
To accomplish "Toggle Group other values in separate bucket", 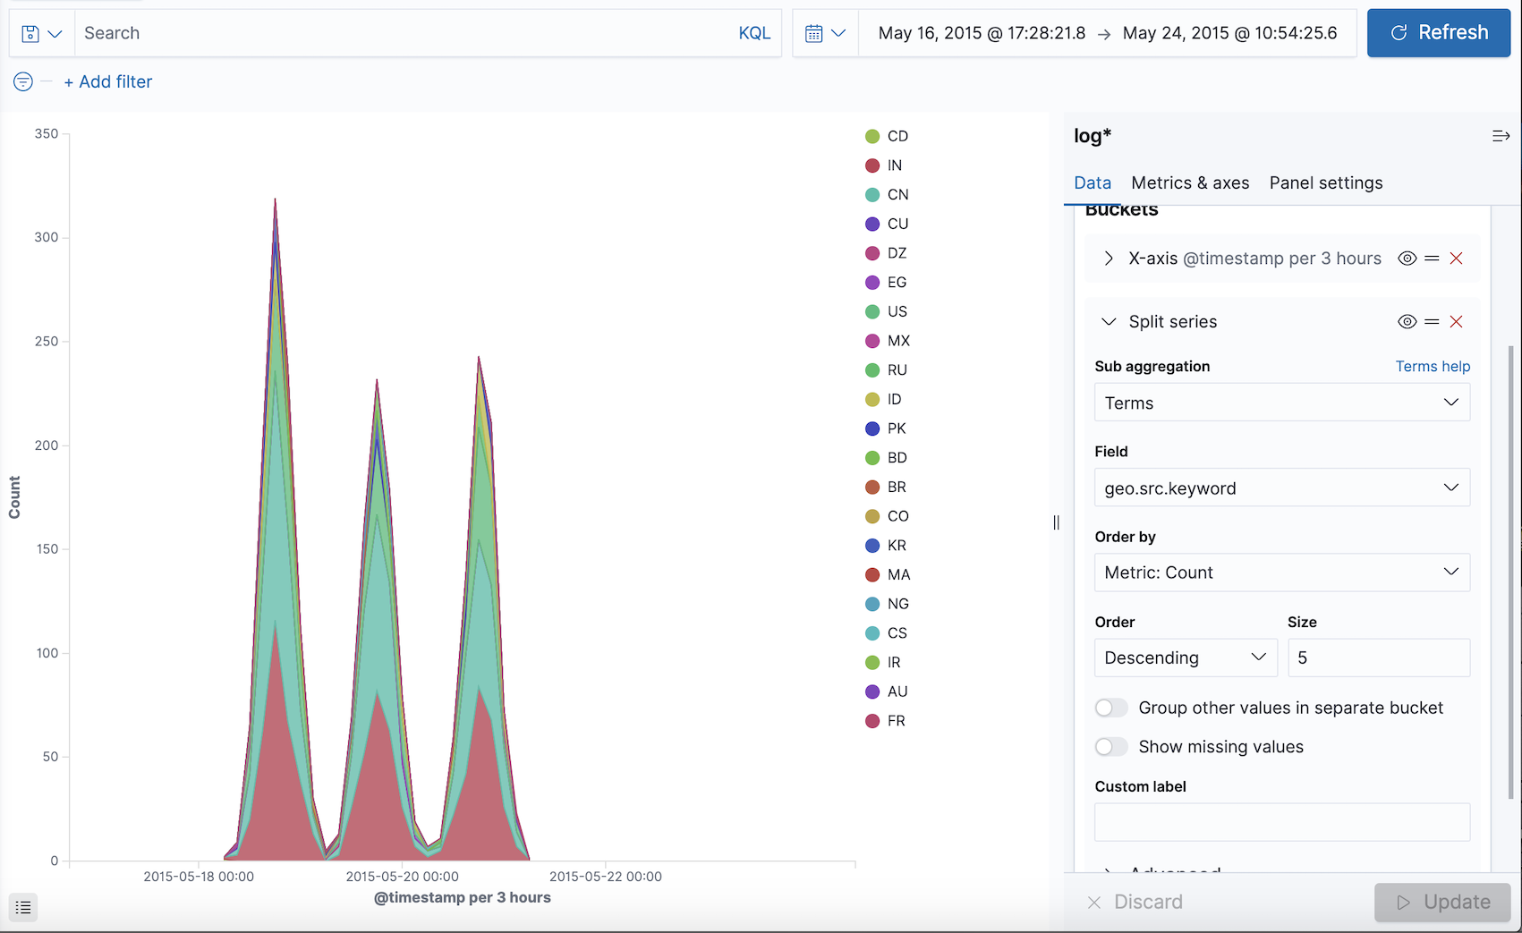I will click(x=1111, y=708).
